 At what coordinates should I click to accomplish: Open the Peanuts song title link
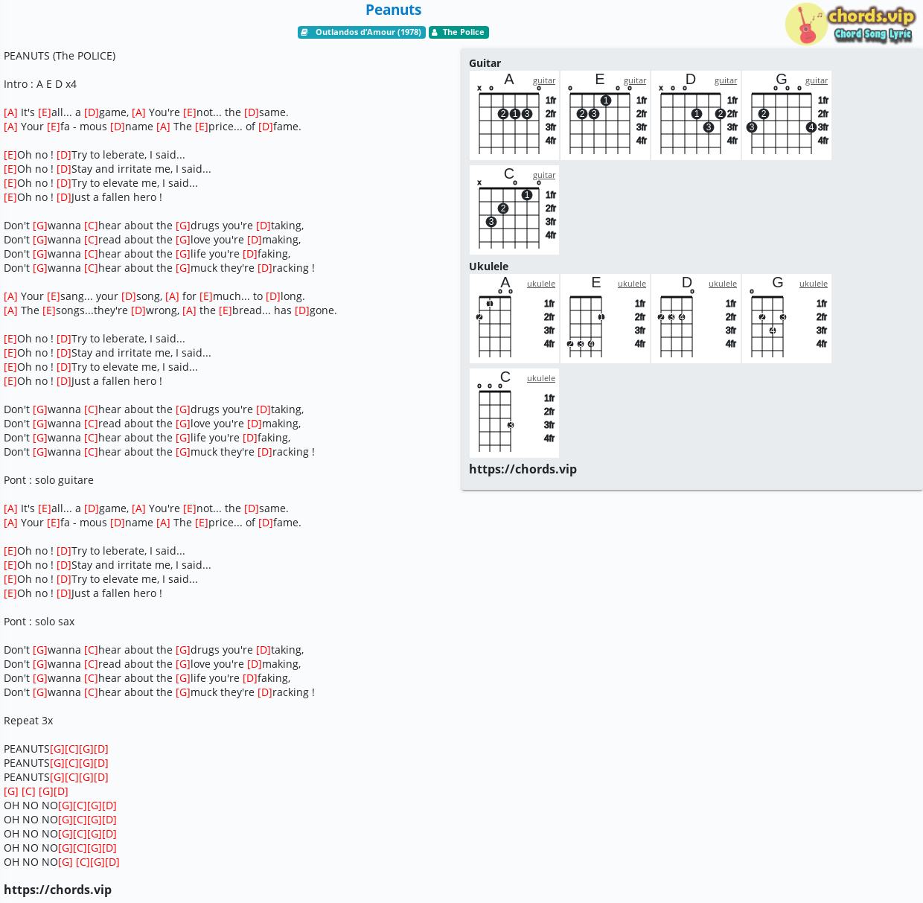coord(393,10)
